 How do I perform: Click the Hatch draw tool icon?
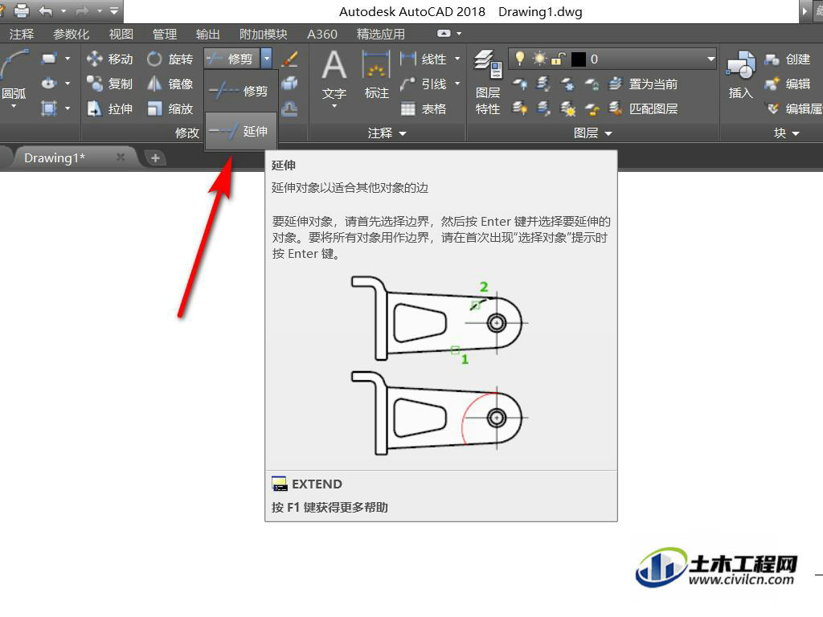[x=49, y=108]
